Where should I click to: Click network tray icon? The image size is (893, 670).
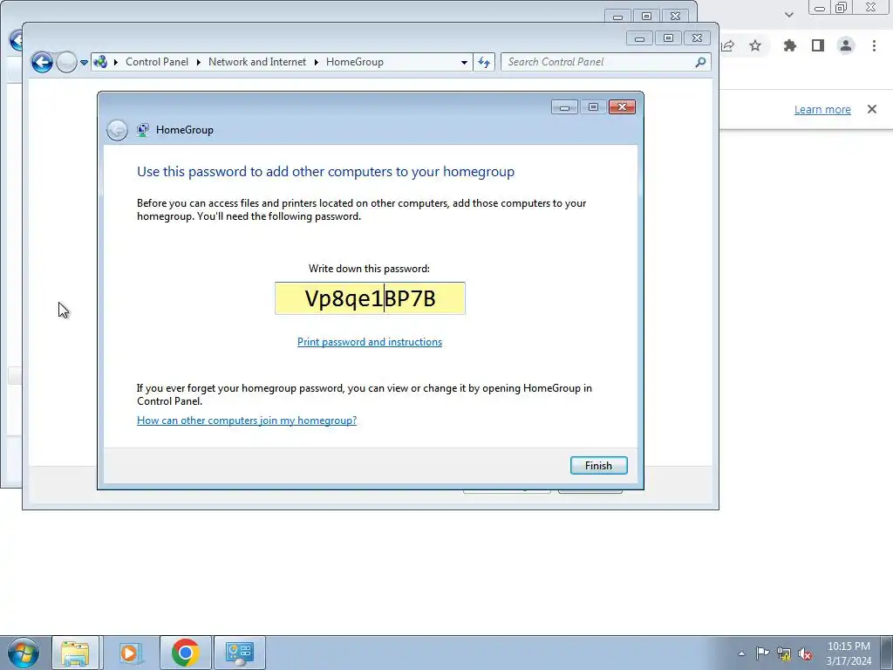[x=784, y=654]
